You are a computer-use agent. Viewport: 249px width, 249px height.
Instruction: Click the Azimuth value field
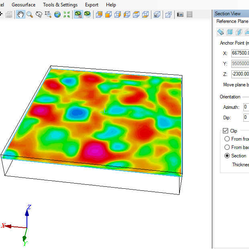[x=245, y=107]
